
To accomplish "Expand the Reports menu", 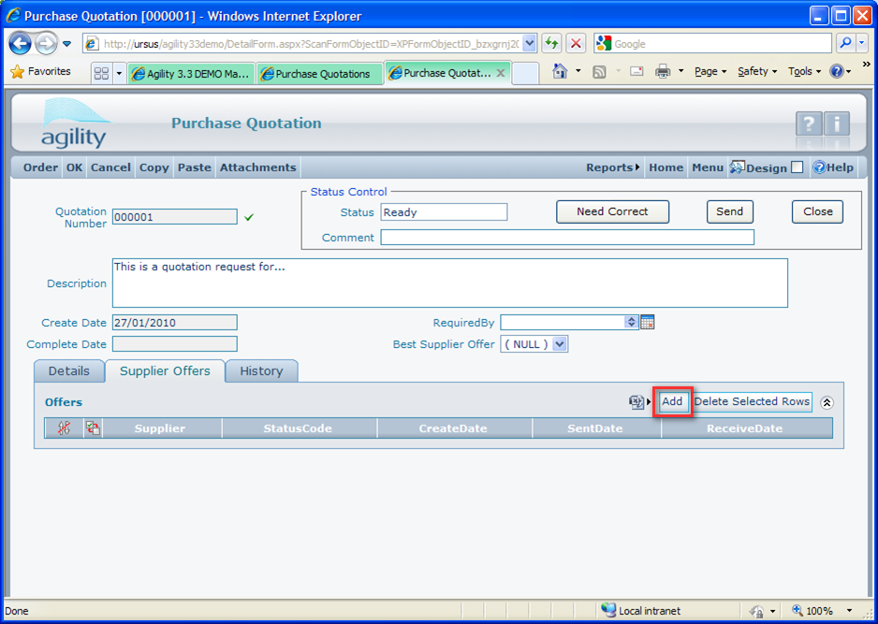I will 613,167.
